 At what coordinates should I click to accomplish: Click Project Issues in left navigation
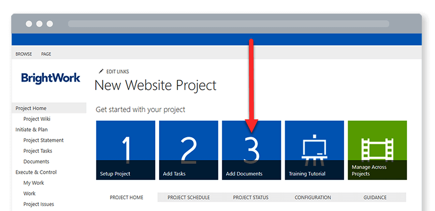39,204
